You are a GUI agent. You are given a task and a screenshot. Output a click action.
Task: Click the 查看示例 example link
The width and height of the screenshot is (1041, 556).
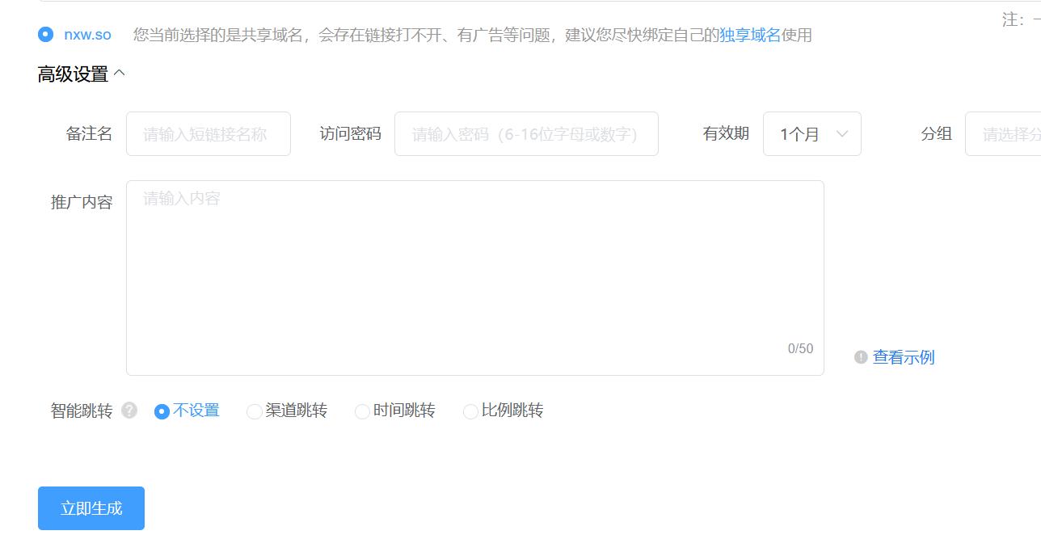pyautogui.click(x=903, y=357)
